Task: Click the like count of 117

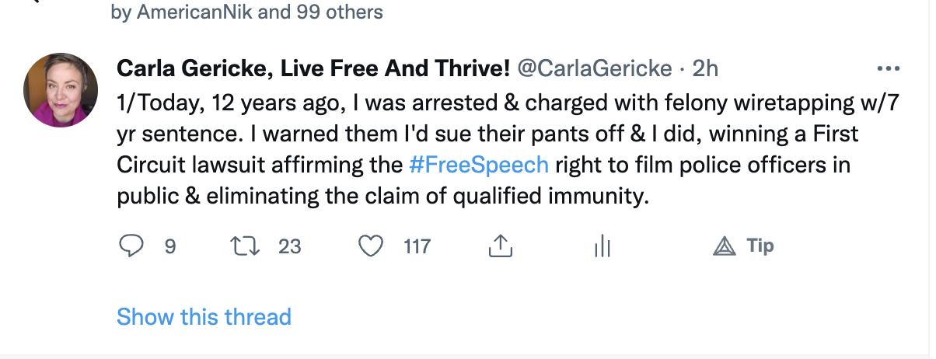Action: pos(417,246)
